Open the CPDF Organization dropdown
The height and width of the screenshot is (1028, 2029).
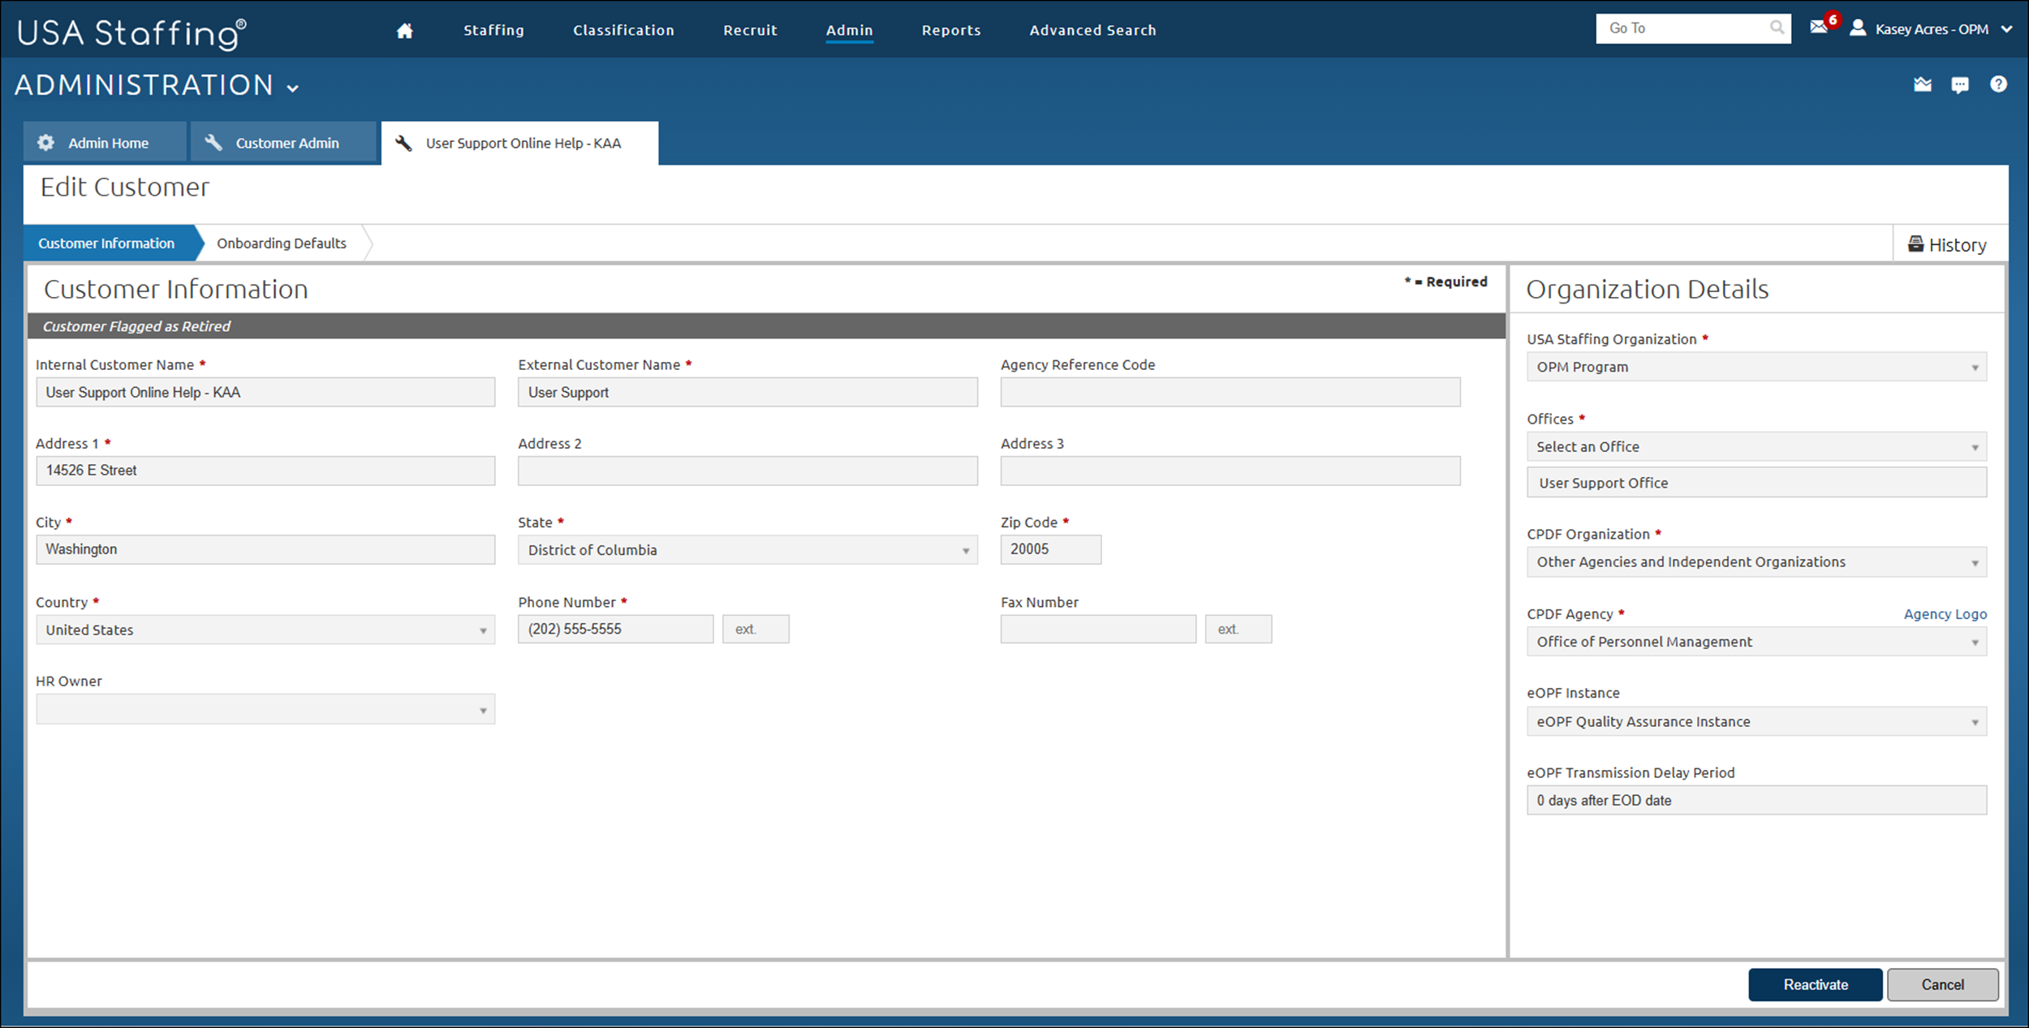coord(1756,562)
